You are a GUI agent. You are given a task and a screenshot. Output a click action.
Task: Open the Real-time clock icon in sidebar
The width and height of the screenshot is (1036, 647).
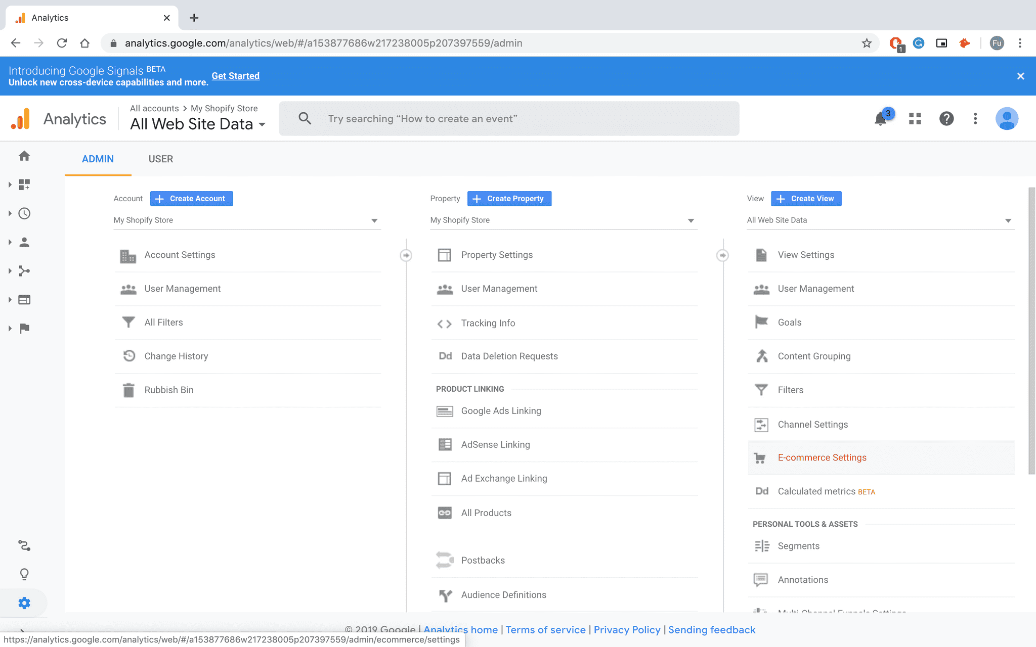[x=24, y=213]
